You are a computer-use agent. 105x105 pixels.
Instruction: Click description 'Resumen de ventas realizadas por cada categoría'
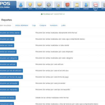pyautogui.click(x=54, y=58)
